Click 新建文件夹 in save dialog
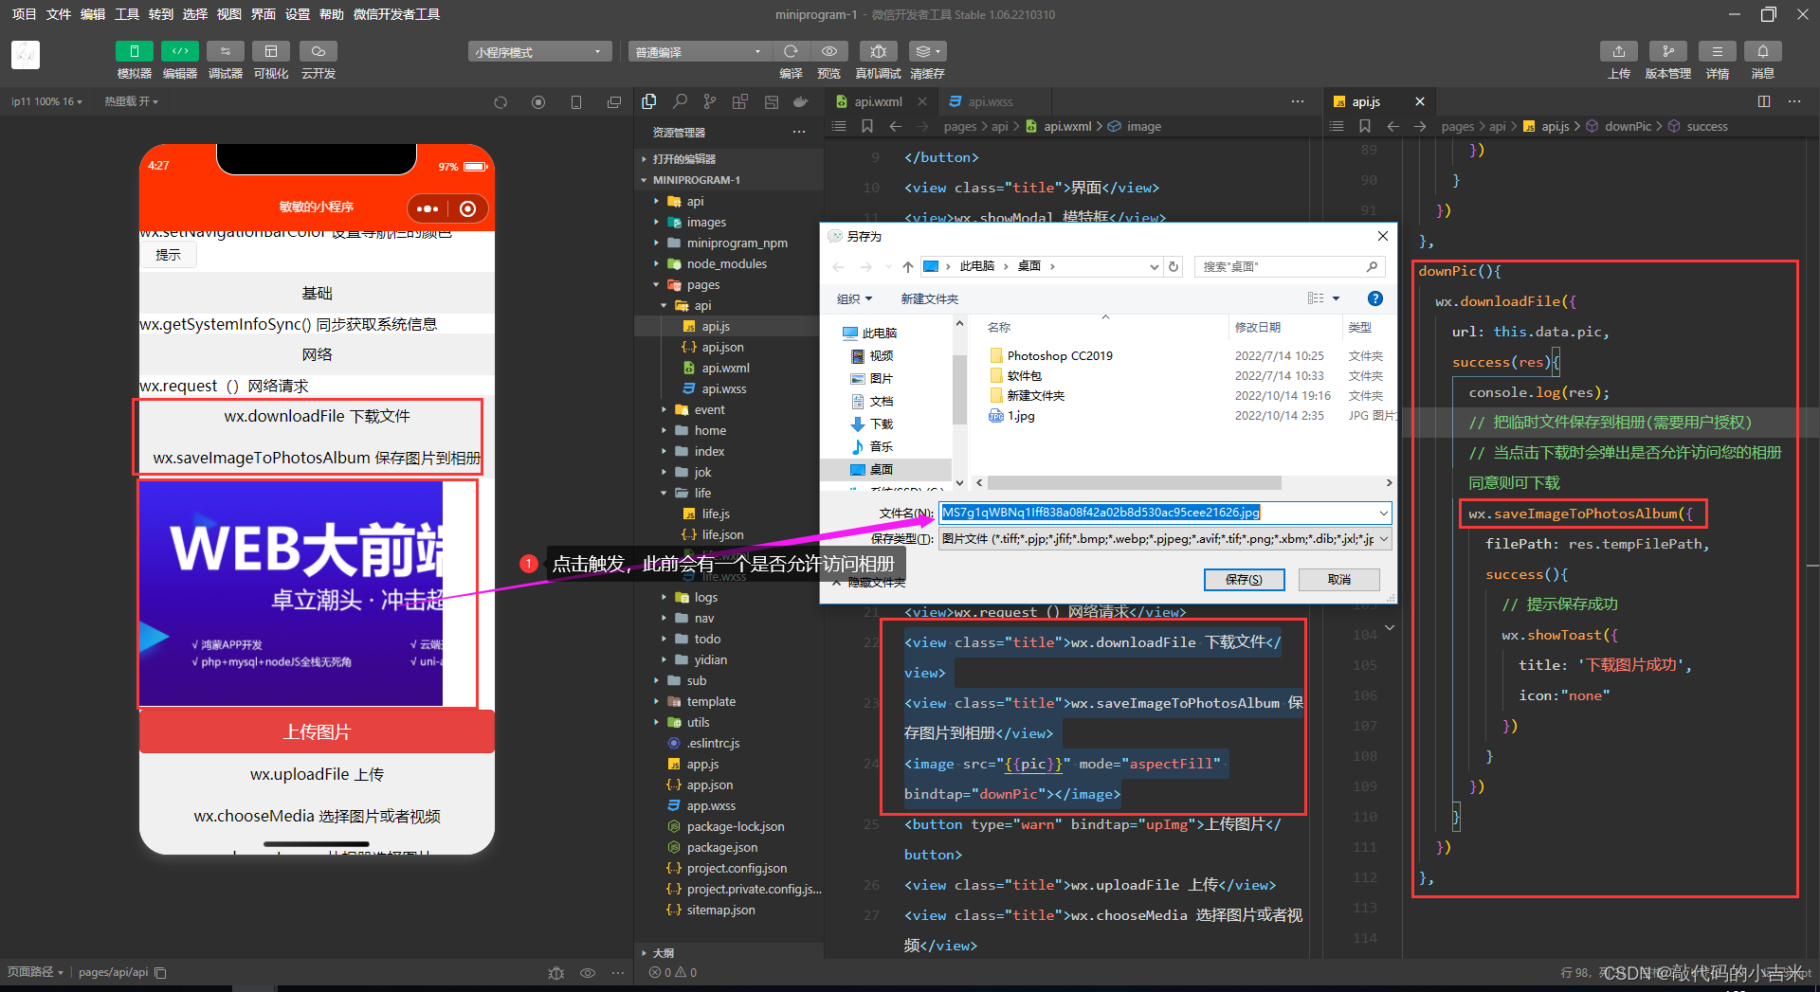 click(x=929, y=298)
